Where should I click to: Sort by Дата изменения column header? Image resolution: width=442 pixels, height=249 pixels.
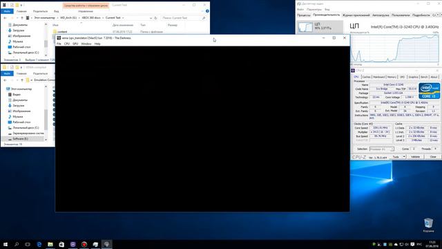pos(123,25)
